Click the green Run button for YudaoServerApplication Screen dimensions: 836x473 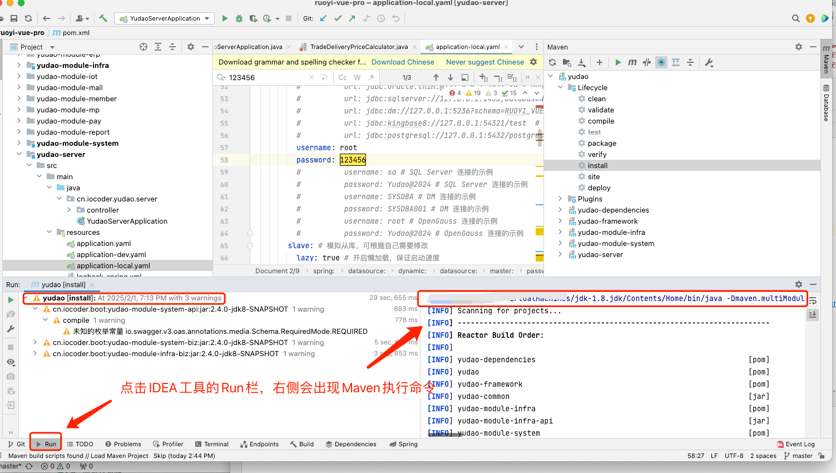pyautogui.click(x=225, y=18)
